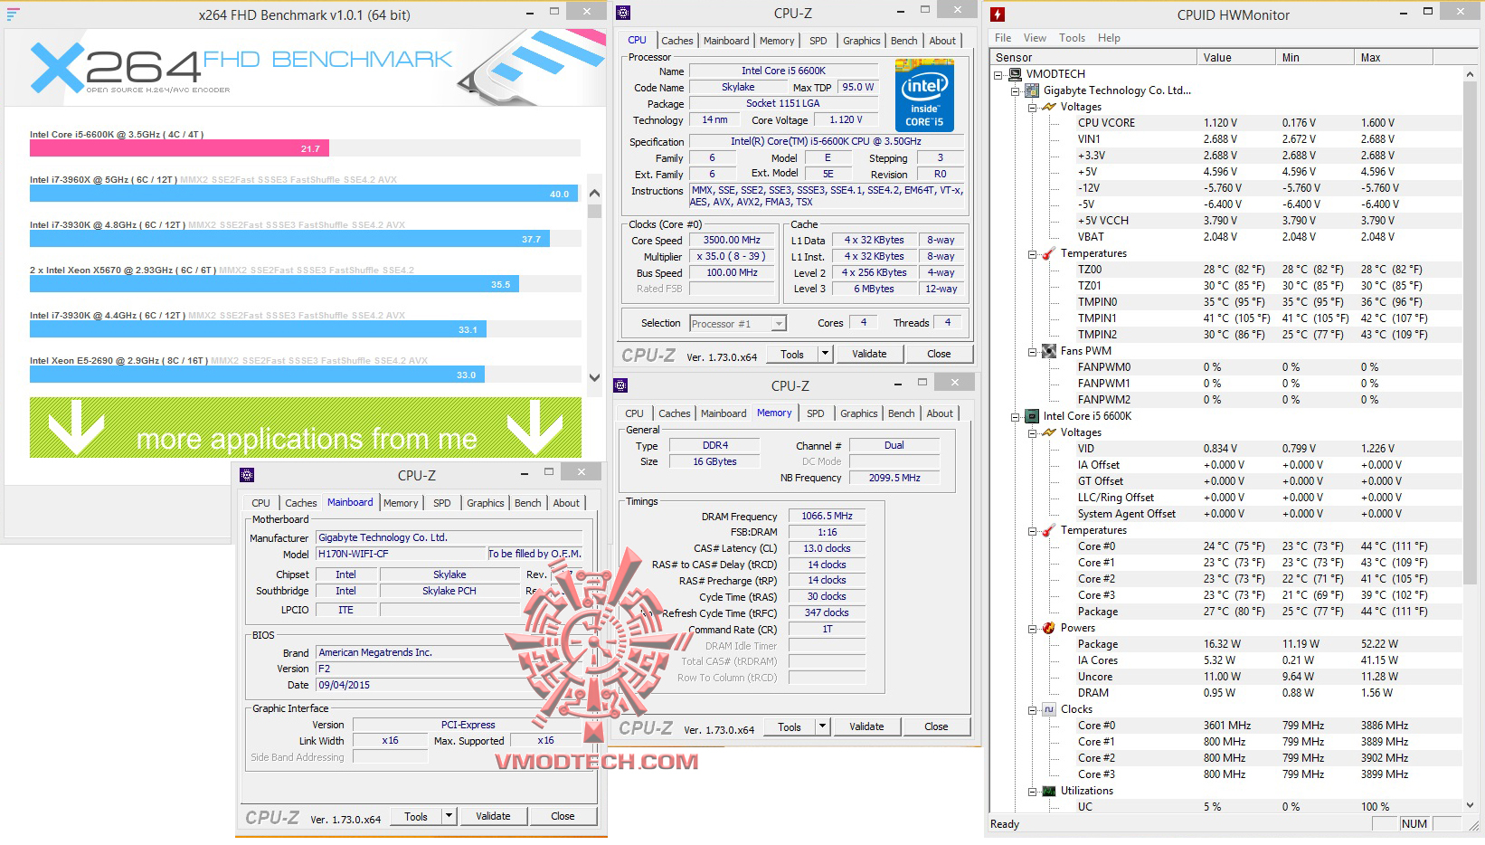Click the CPUID HWMonitor title bar icon
1485x845 pixels.
coord(998,14)
